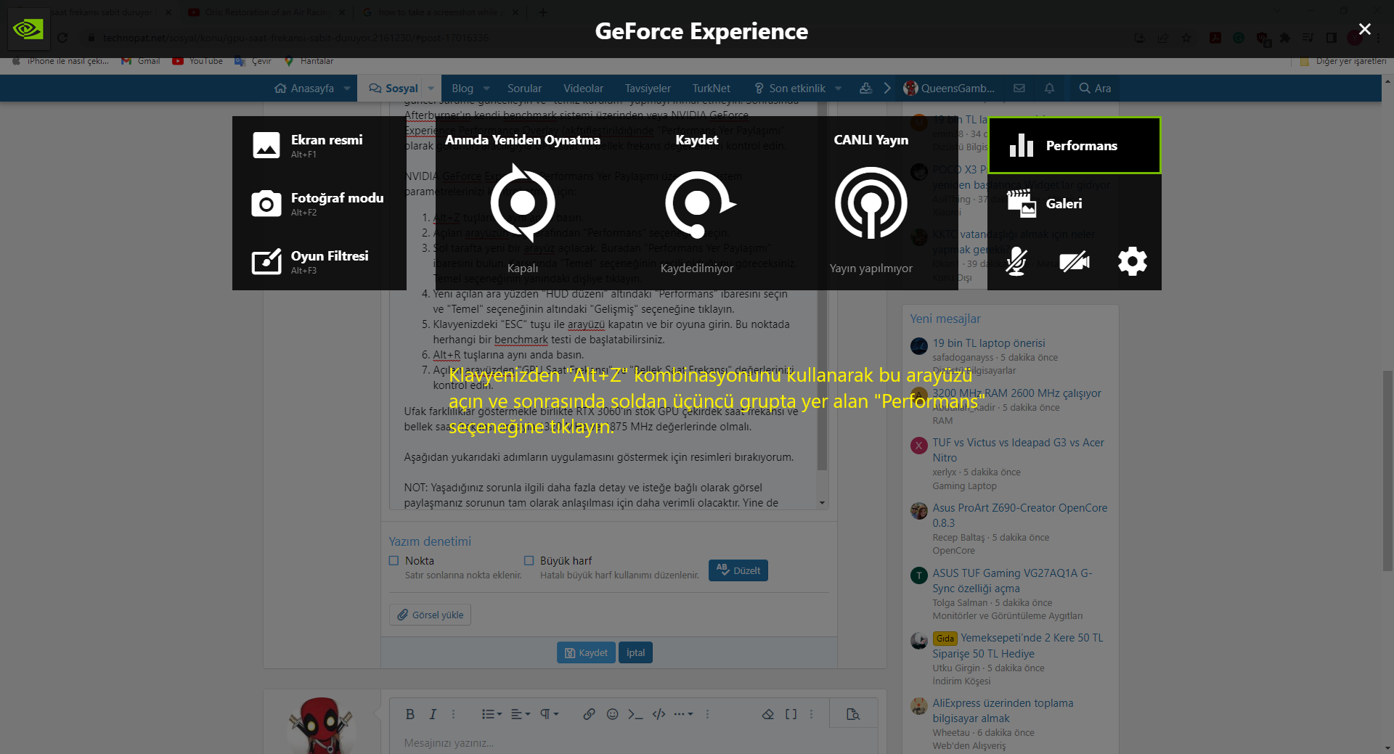Toggle Bold in the reply editor
This screenshot has width=1394, height=754.
click(410, 714)
